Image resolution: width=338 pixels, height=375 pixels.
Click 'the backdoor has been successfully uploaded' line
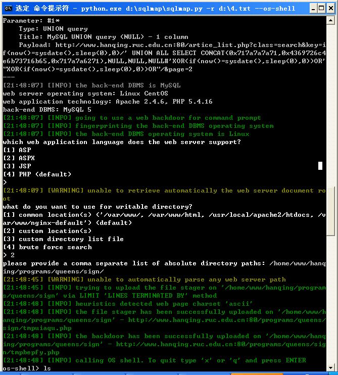[x=164, y=336]
